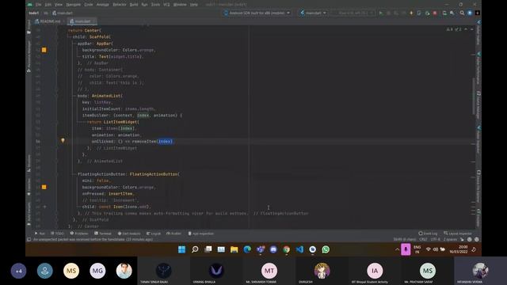Open Visual Studio Code from the taskbar
The width and height of the screenshot is (507, 285).
click(x=299, y=249)
